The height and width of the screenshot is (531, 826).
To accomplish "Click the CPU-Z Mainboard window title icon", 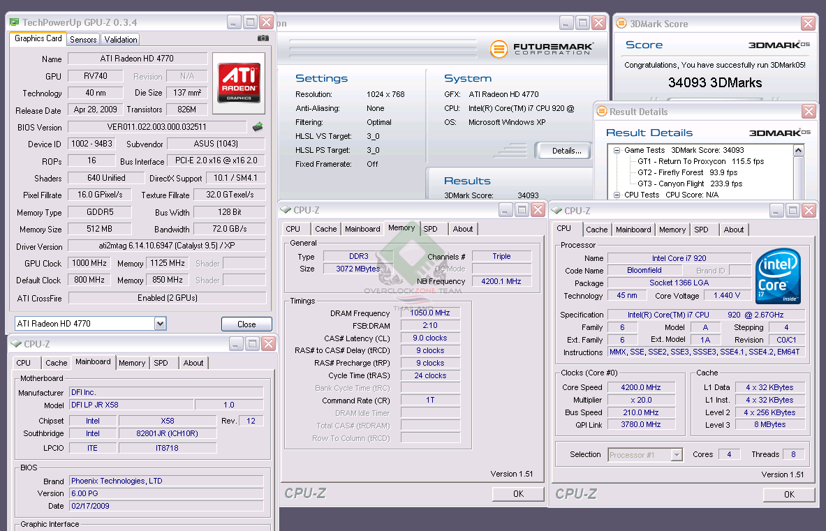I will pos(16,344).
